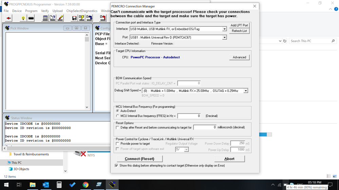Restore the Pick Window sub-window
This screenshot has width=339, height=190.
click(x=76, y=28)
